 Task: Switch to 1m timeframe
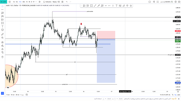[x=14, y=2]
